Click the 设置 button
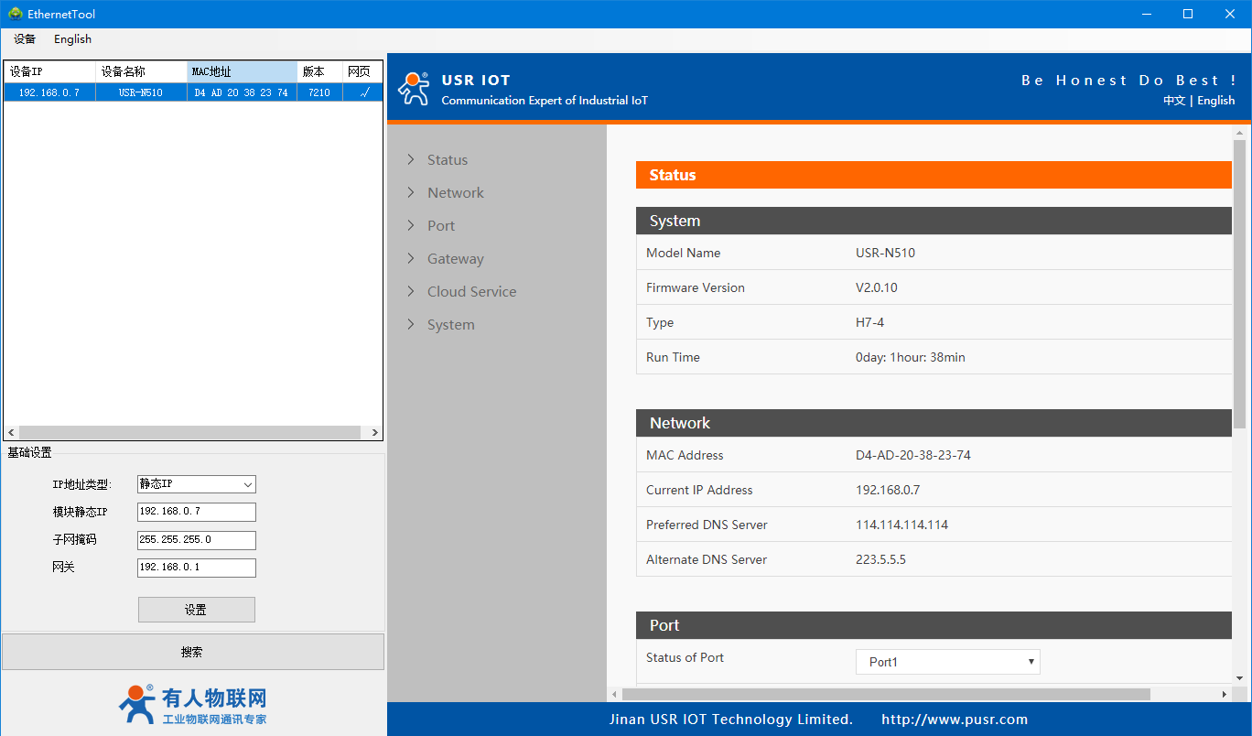This screenshot has width=1252, height=736. point(196,610)
